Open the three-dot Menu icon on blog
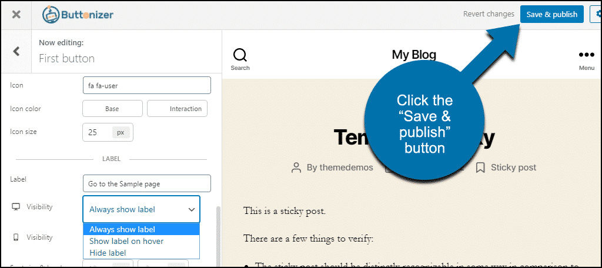602x268 pixels. 586,55
